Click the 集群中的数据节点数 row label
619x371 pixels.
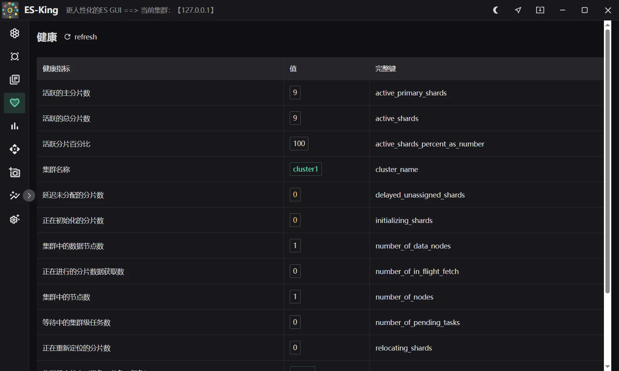pyautogui.click(x=73, y=246)
